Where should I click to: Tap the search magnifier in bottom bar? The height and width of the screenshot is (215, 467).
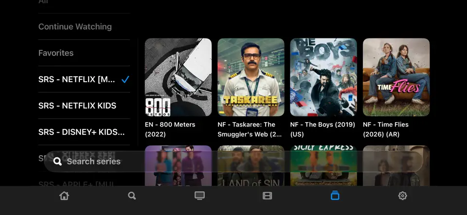pyautogui.click(x=132, y=196)
